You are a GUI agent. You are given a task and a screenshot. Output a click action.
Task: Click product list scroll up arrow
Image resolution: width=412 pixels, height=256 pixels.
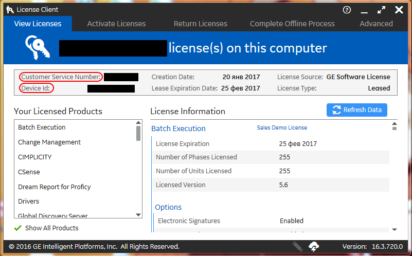(138, 123)
